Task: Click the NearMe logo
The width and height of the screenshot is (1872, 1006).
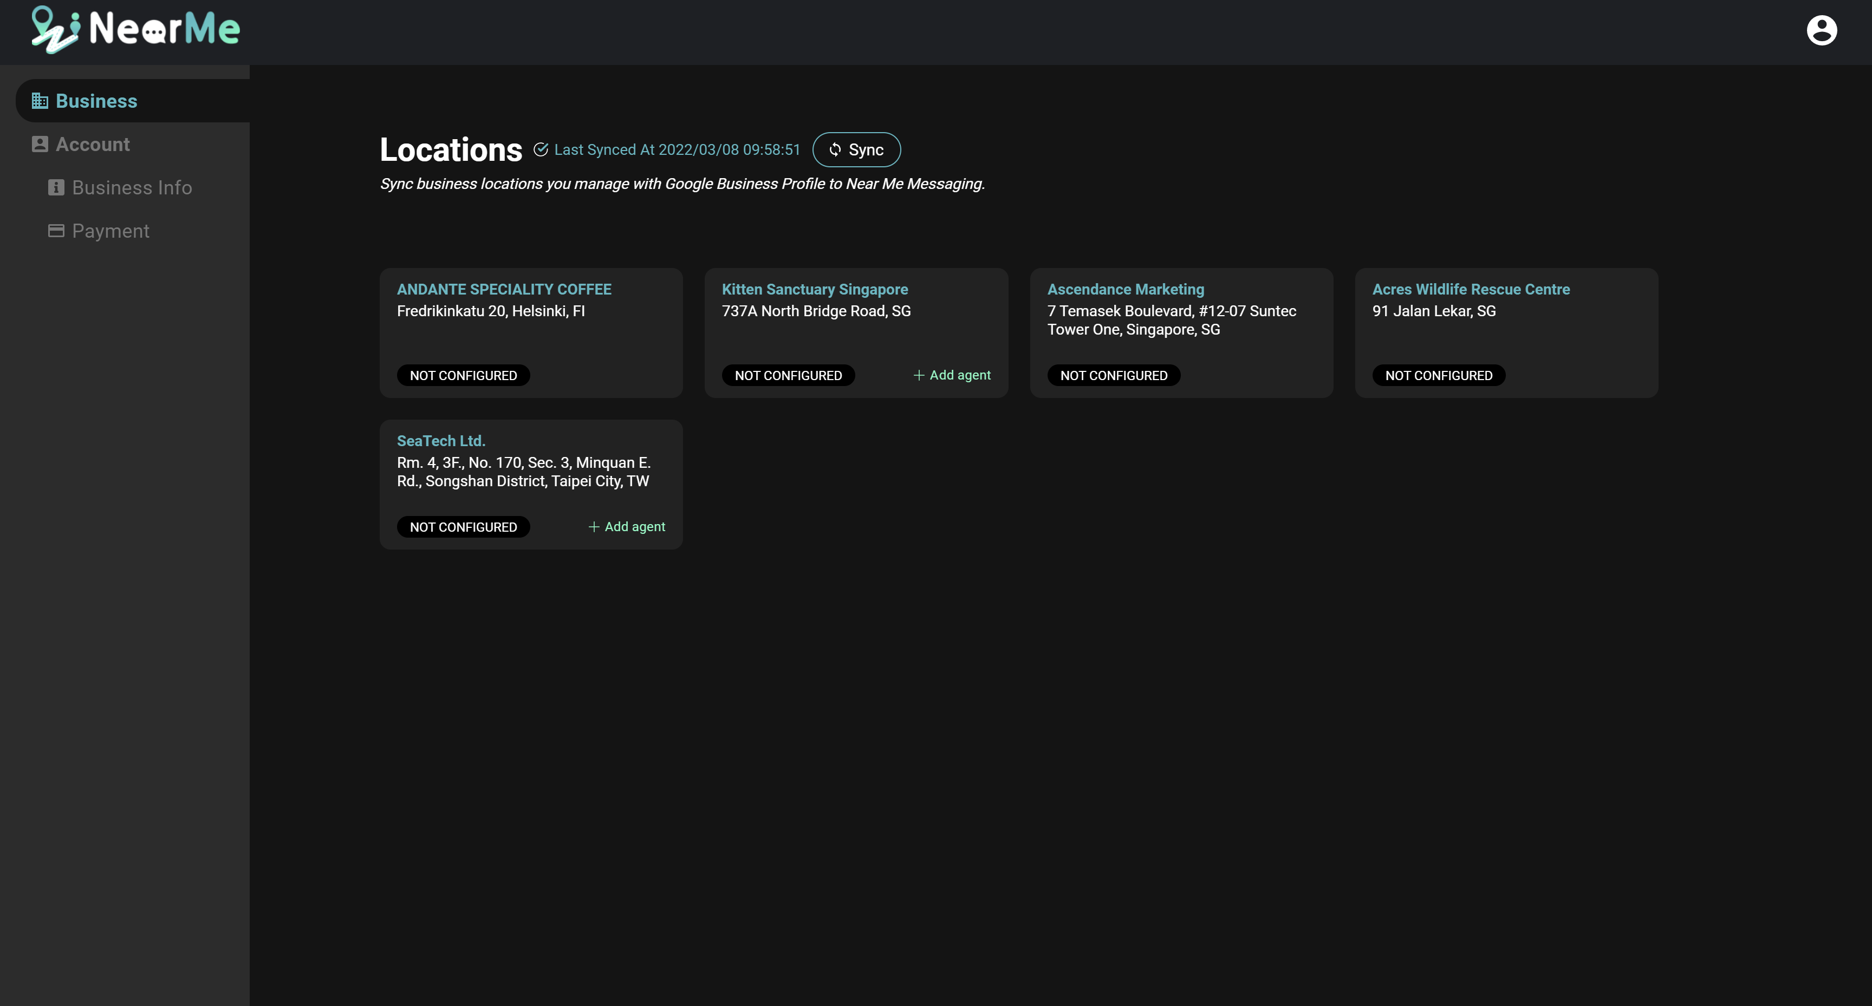Action: pyautogui.click(x=136, y=30)
